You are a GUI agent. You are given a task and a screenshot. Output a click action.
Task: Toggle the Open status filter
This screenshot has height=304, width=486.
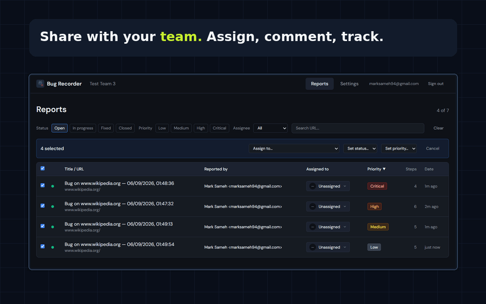tap(60, 128)
